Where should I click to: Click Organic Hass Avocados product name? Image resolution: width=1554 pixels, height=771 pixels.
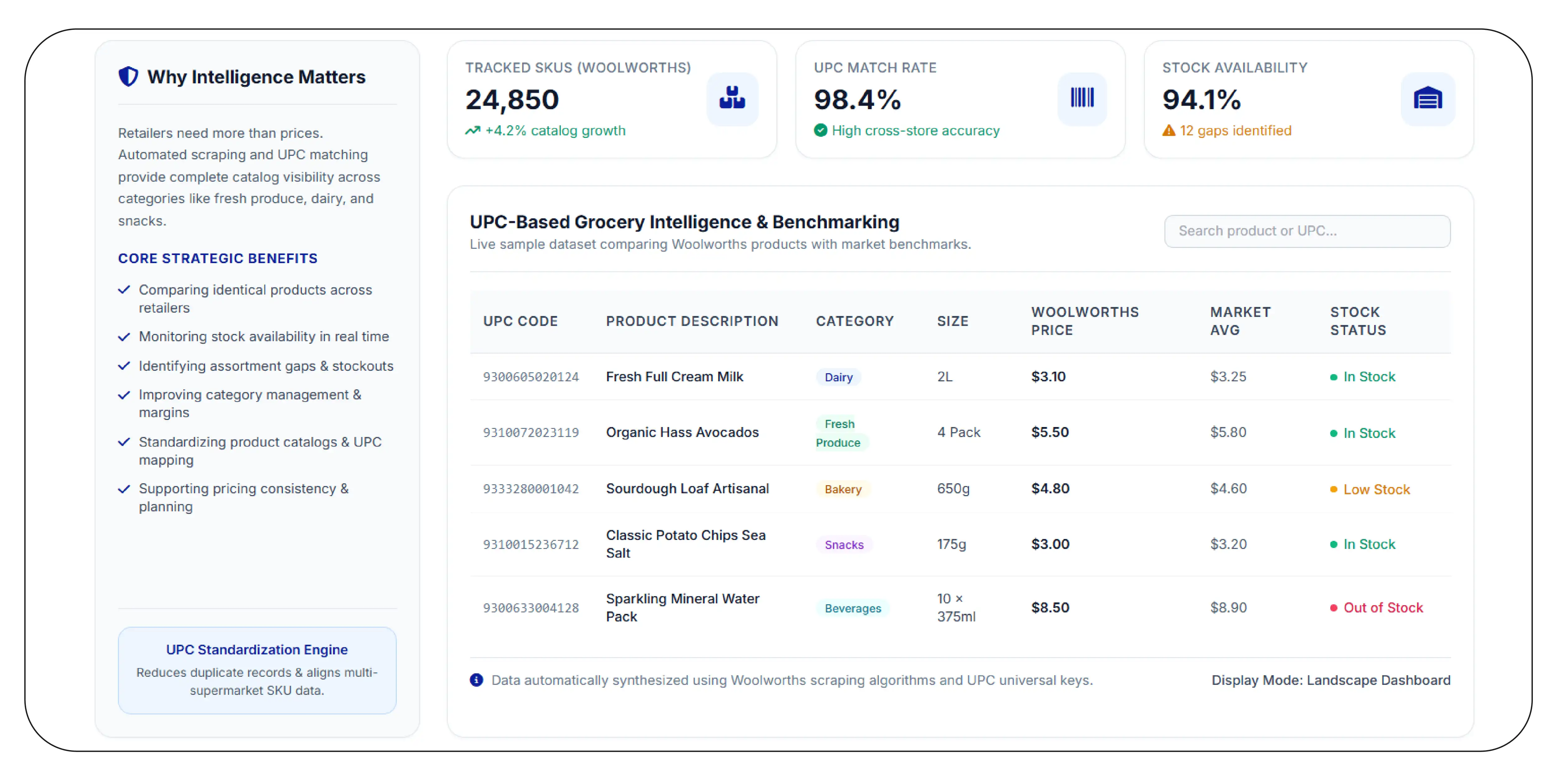point(682,432)
